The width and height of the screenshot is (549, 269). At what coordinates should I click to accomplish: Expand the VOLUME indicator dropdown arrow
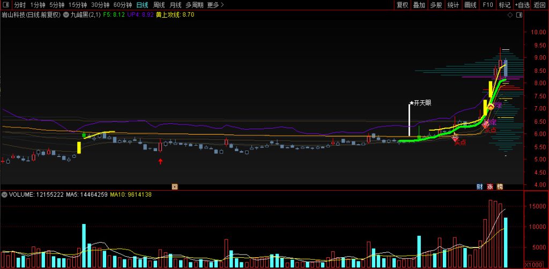4,195
